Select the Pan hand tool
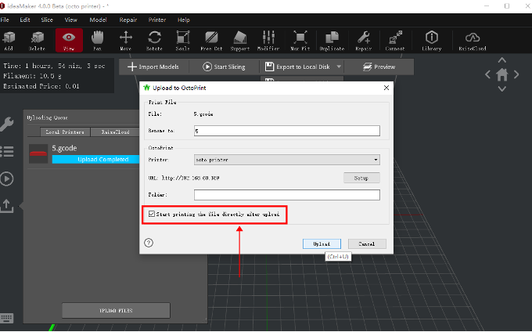The width and height of the screenshot is (532, 332). (x=97, y=41)
